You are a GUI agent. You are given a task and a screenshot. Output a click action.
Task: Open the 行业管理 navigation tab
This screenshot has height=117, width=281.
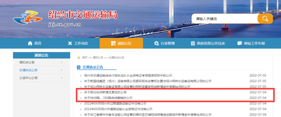click(x=164, y=43)
